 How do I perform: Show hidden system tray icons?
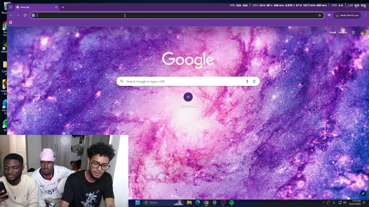coord(323,202)
